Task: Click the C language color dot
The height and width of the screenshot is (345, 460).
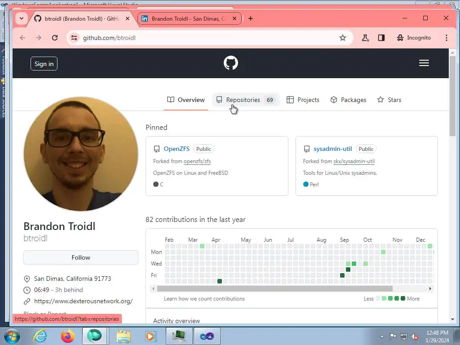Action: (156, 184)
